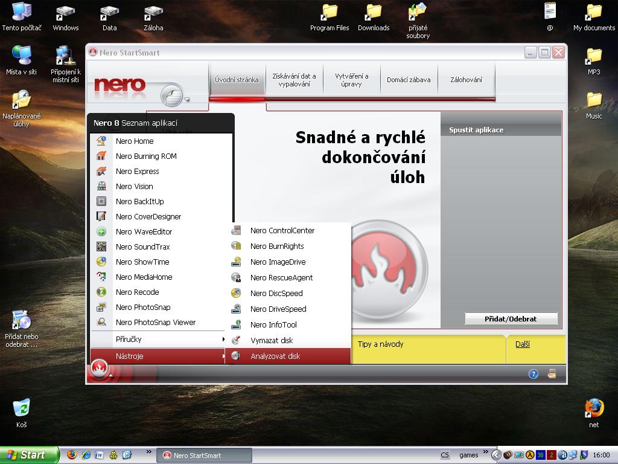
Task: Click the Analyzovat disk icon
Action: click(x=236, y=356)
